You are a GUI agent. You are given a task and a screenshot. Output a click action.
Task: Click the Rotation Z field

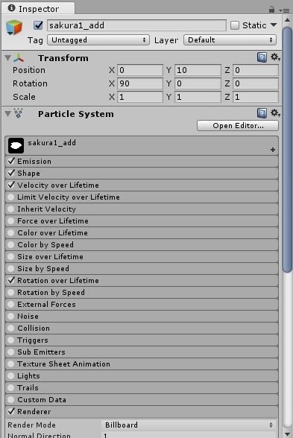(x=256, y=83)
